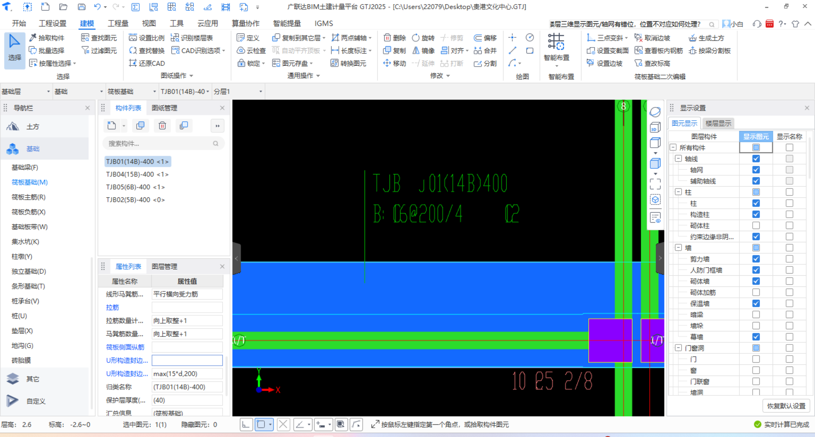Image resolution: width=815 pixels, height=437 pixels.
Task: Open the 云应用 ribbon tab
Action: [208, 23]
